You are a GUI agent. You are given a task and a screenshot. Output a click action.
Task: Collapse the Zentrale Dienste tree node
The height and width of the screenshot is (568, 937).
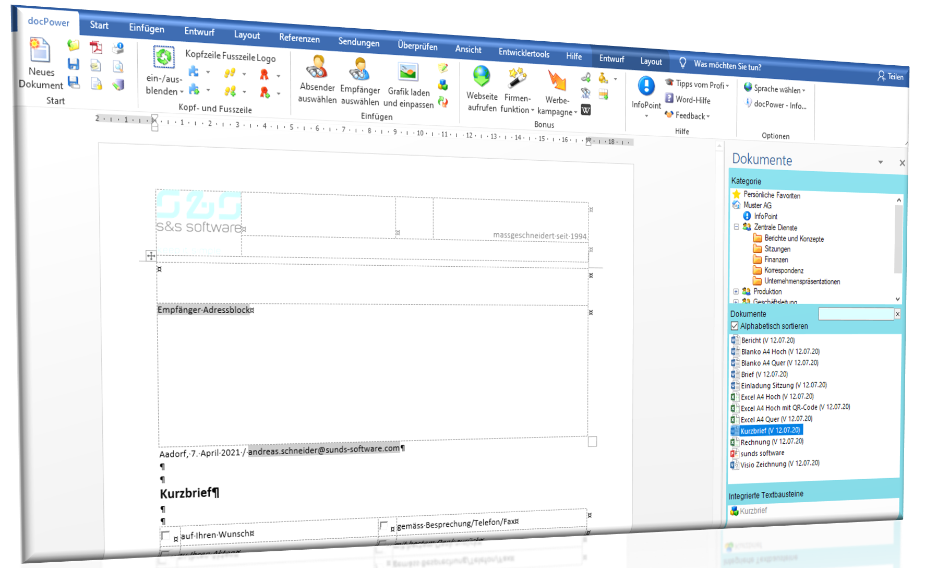coord(736,228)
